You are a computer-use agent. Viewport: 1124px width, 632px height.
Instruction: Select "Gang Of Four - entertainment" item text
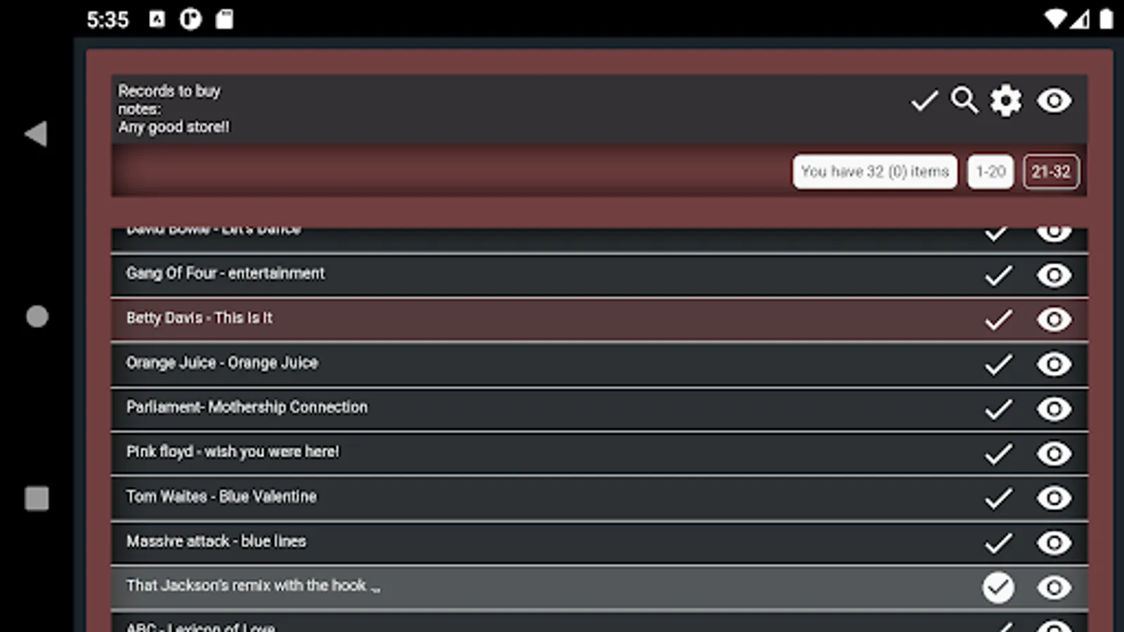point(226,273)
